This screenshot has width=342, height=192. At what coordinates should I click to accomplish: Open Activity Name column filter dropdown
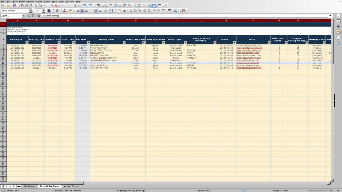click(x=124, y=42)
